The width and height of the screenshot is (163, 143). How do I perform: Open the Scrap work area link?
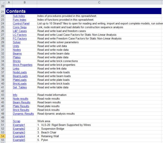pyautogui.click(x=17, y=121)
